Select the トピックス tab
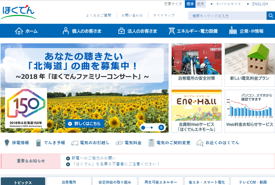Image resolution: width=275 pixels, height=185 pixels. [x=23, y=181]
